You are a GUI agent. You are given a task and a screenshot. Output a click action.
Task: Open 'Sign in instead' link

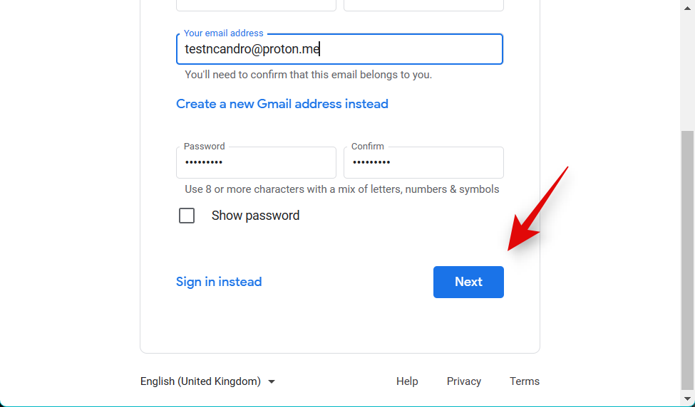219,282
